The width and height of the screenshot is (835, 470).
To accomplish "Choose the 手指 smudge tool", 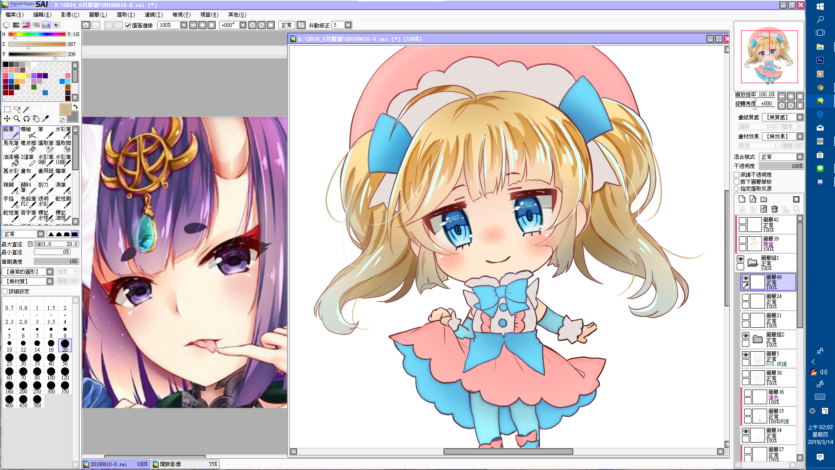I will coord(11,202).
